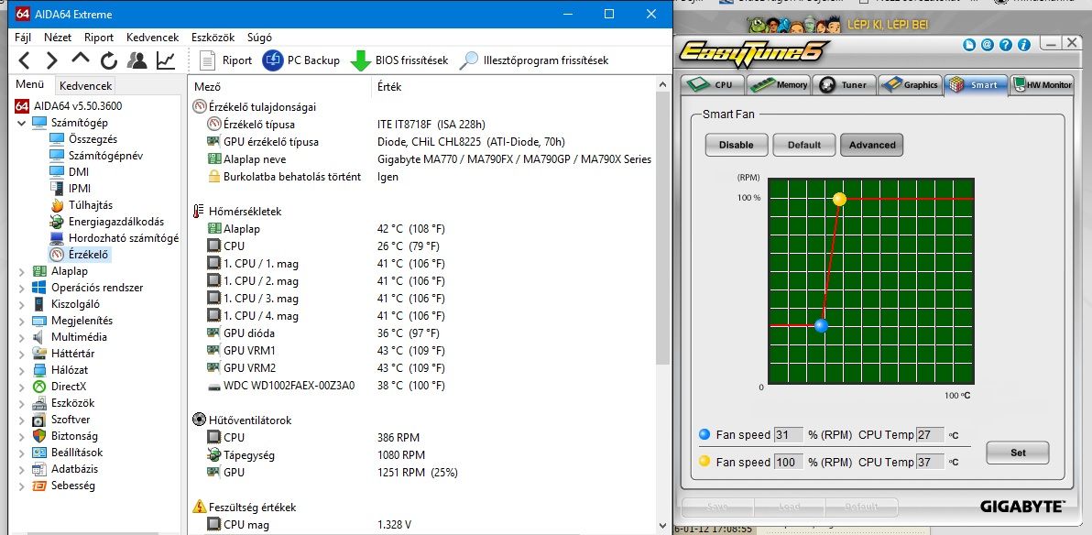Go back with the AIDA64 back arrow

click(24, 60)
